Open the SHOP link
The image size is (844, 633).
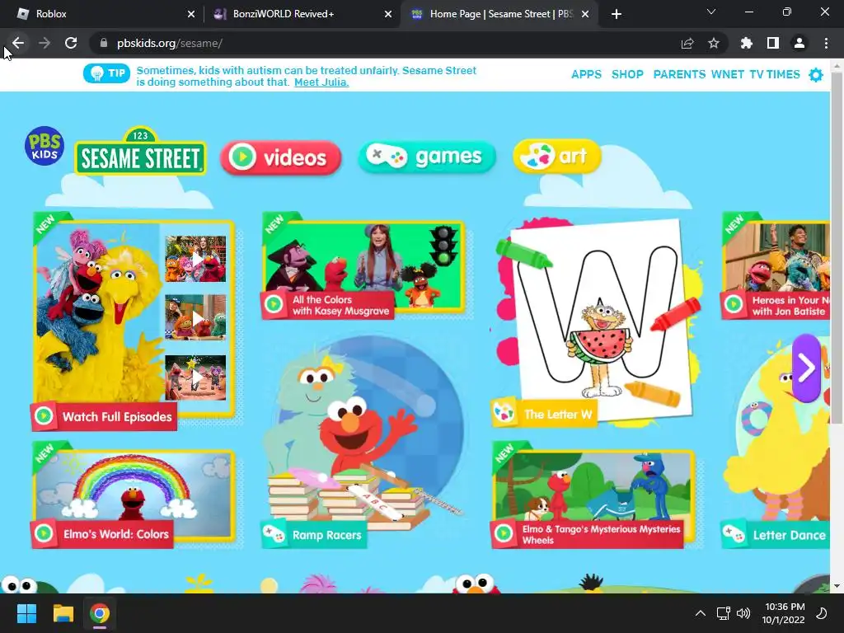[x=627, y=74]
